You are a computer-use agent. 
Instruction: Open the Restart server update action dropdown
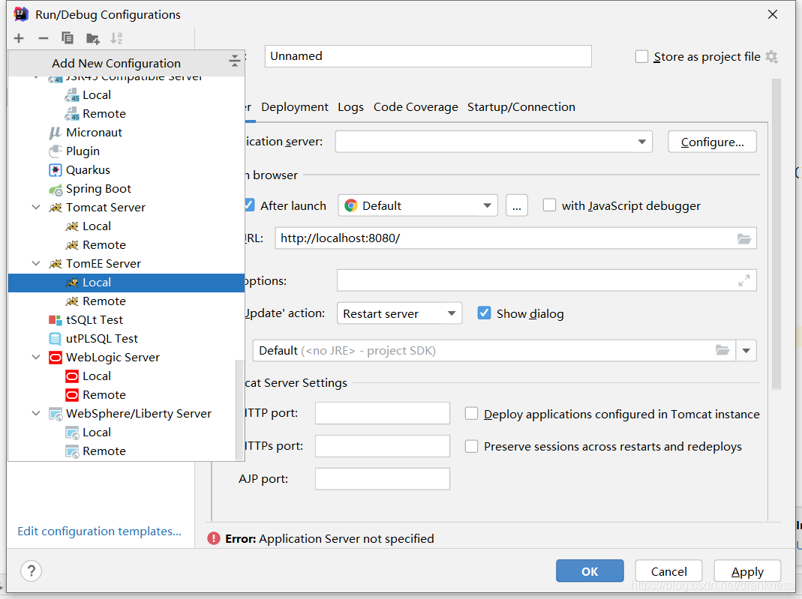(x=399, y=313)
